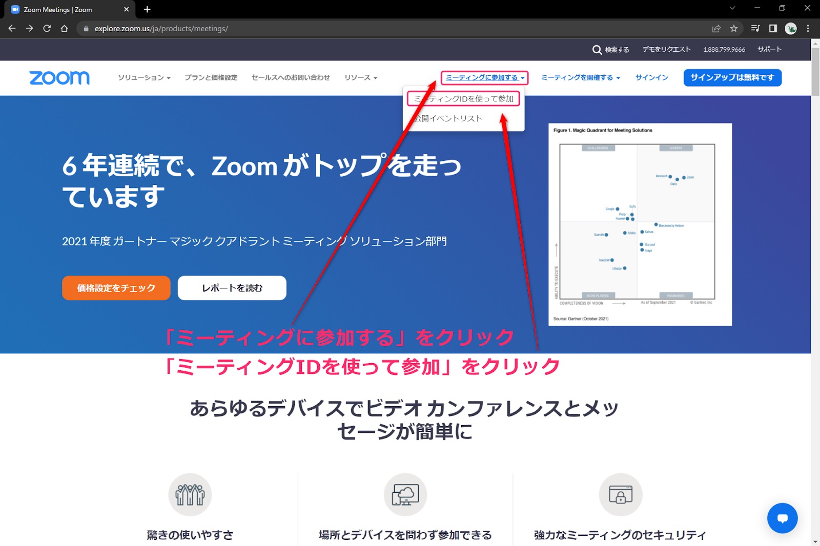This screenshot has width=820, height=546.
Task: Click the サインイン link
Action: 651,78
